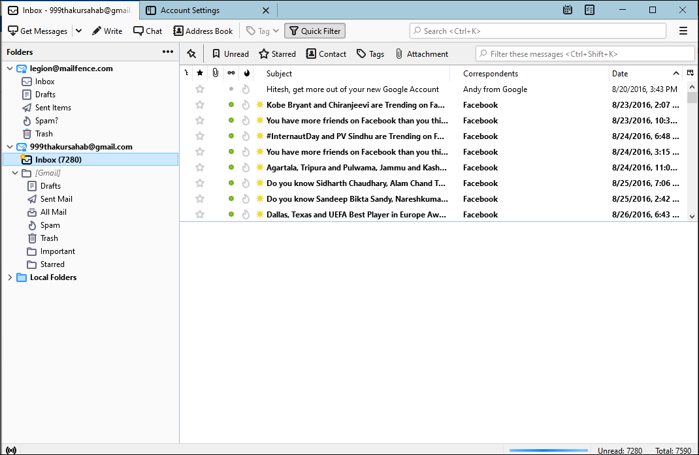Viewport: 699px width, 455px height.
Task: Close the Account Settings tab
Action: coord(266,10)
